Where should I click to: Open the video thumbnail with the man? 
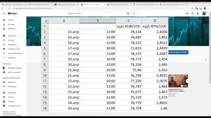[x=178, y=81]
